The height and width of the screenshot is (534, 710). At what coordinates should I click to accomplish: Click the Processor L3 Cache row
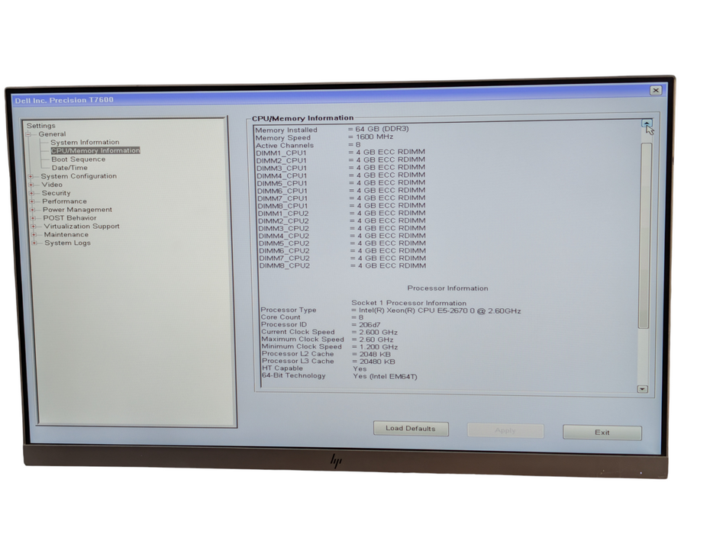click(328, 361)
